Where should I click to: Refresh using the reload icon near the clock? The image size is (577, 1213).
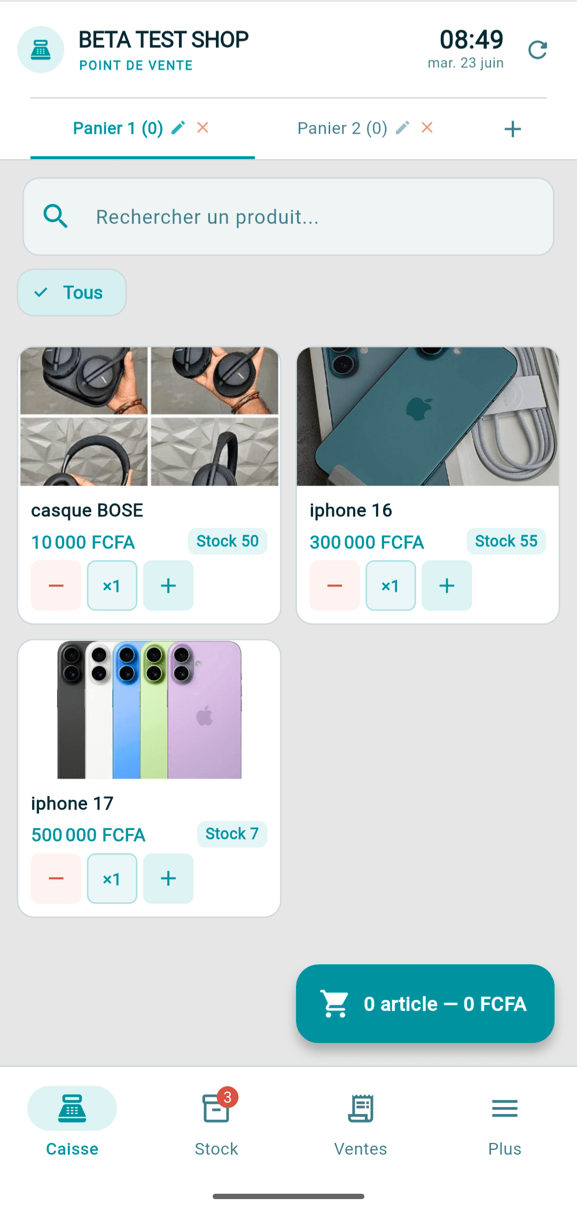pos(537,50)
